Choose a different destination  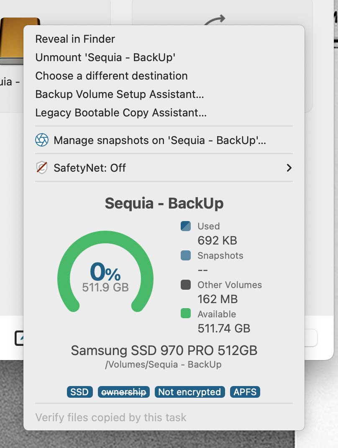pyautogui.click(x=111, y=76)
